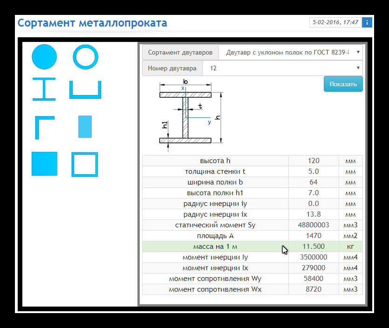
Task: Pick the flat strip rectangle profile icon
Action: pyautogui.click(x=85, y=127)
